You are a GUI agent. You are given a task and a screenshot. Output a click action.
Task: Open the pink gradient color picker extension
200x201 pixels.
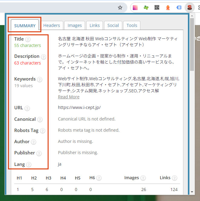tap(135, 8)
